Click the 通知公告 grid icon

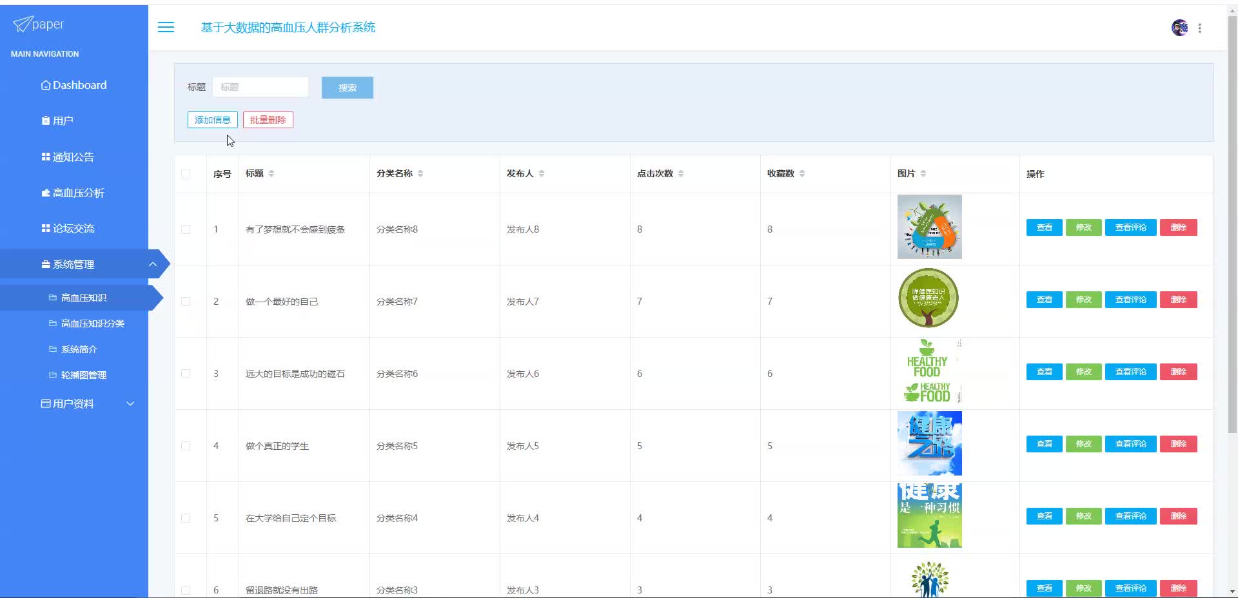point(46,157)
